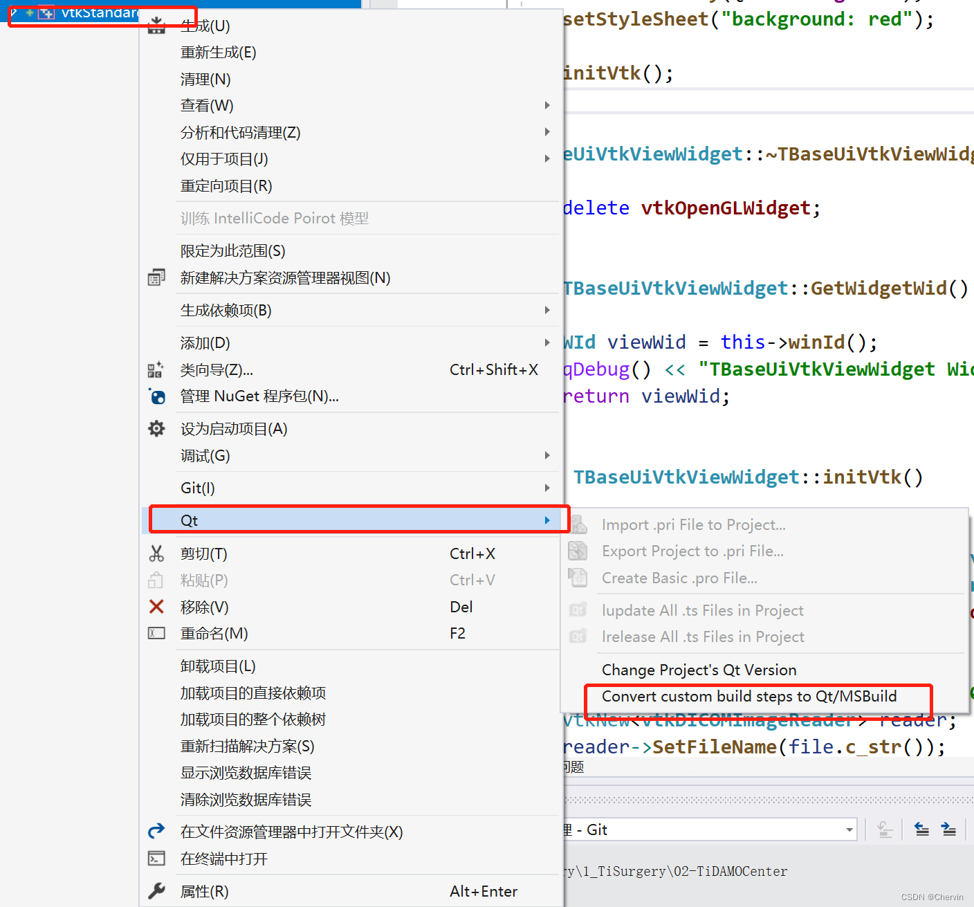Click the scissors cut icon
This screenshot has width=974, height=907.
[156, 553]
